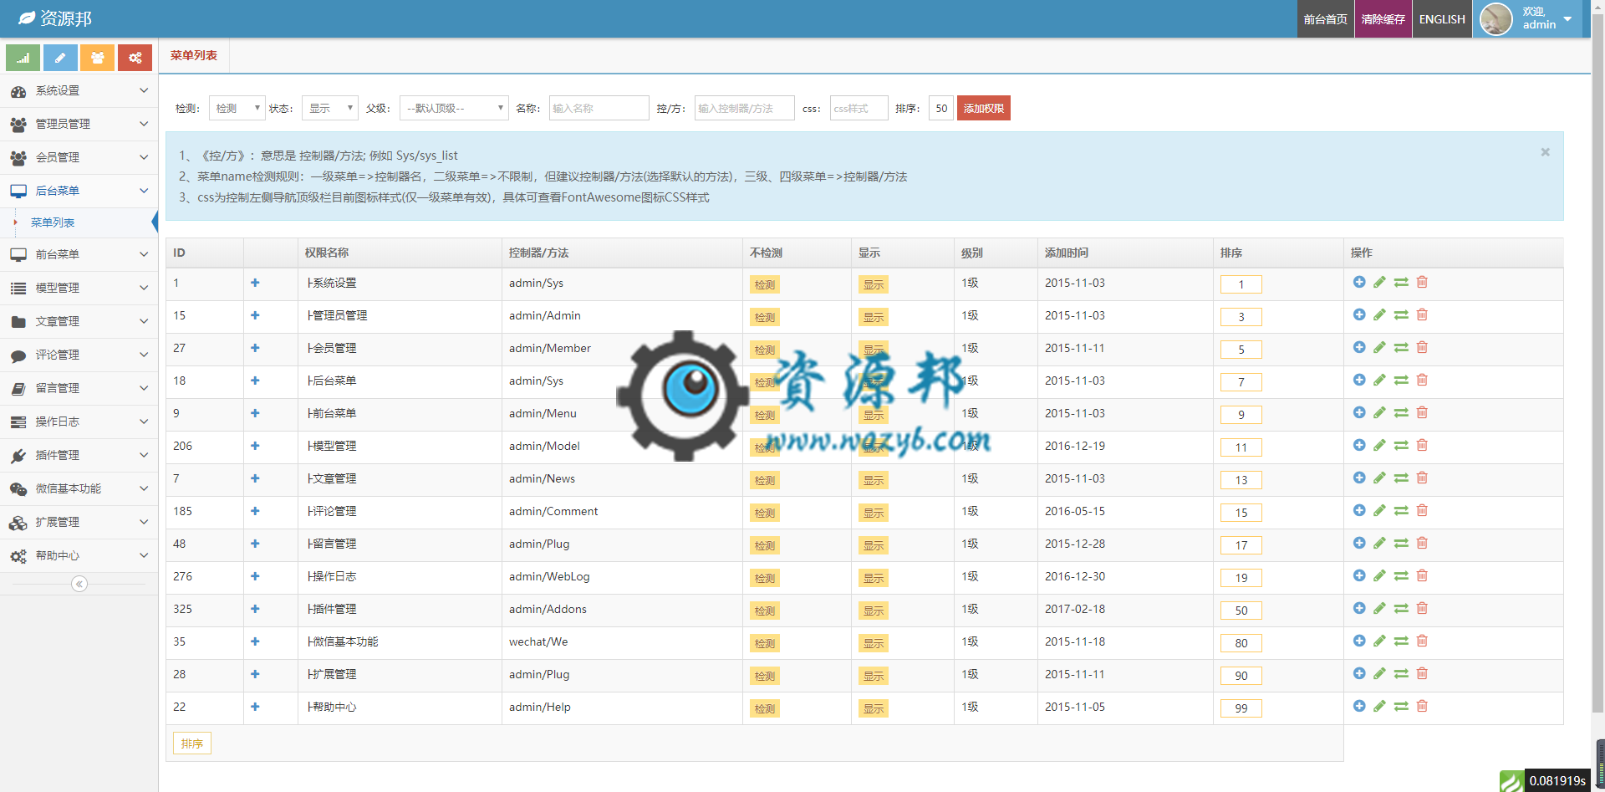Toggle 检测 status for 操作日志 row

[x=765, y=578]
